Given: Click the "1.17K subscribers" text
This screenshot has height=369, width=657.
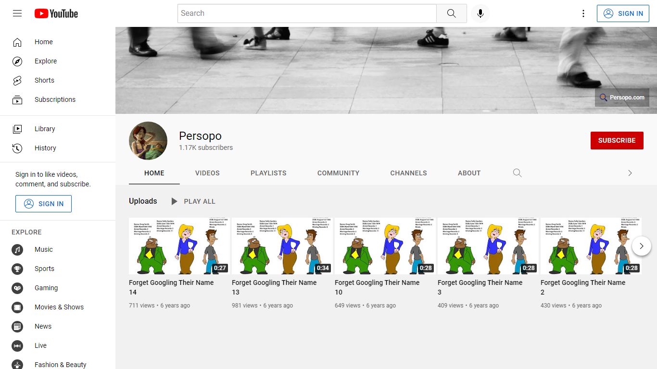Looking at the screenshot, I should click(x=206, y=148).
